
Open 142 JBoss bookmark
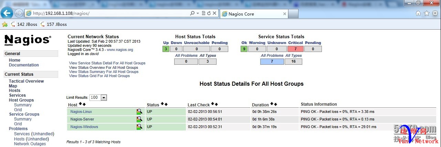(x=24, y=24)
